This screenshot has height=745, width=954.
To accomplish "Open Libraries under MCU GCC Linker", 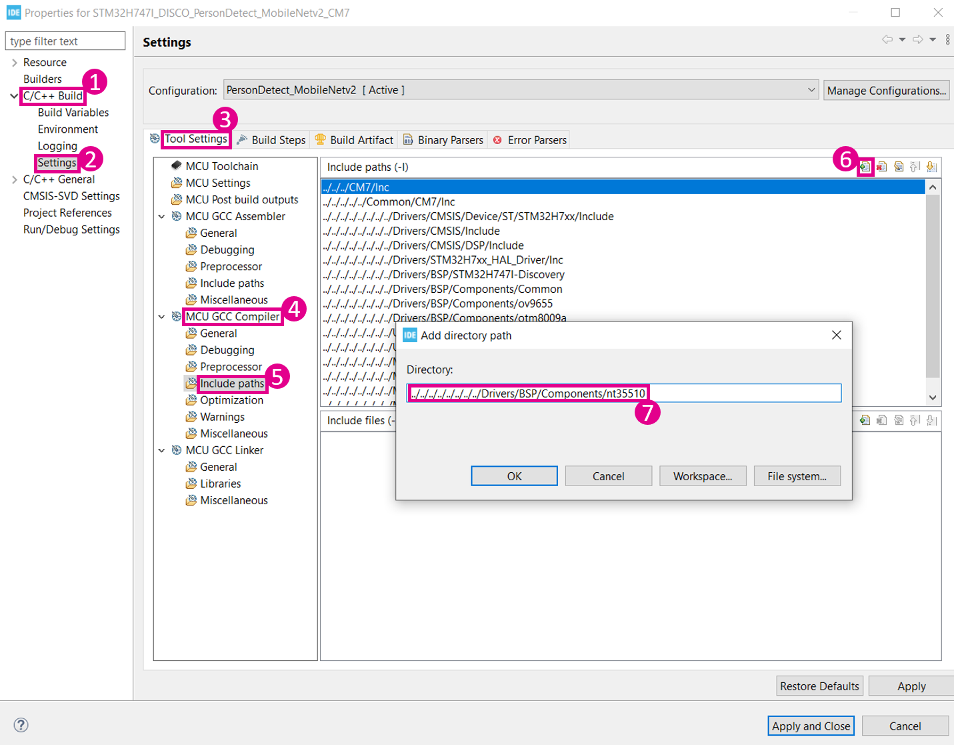I will point(221,484).
